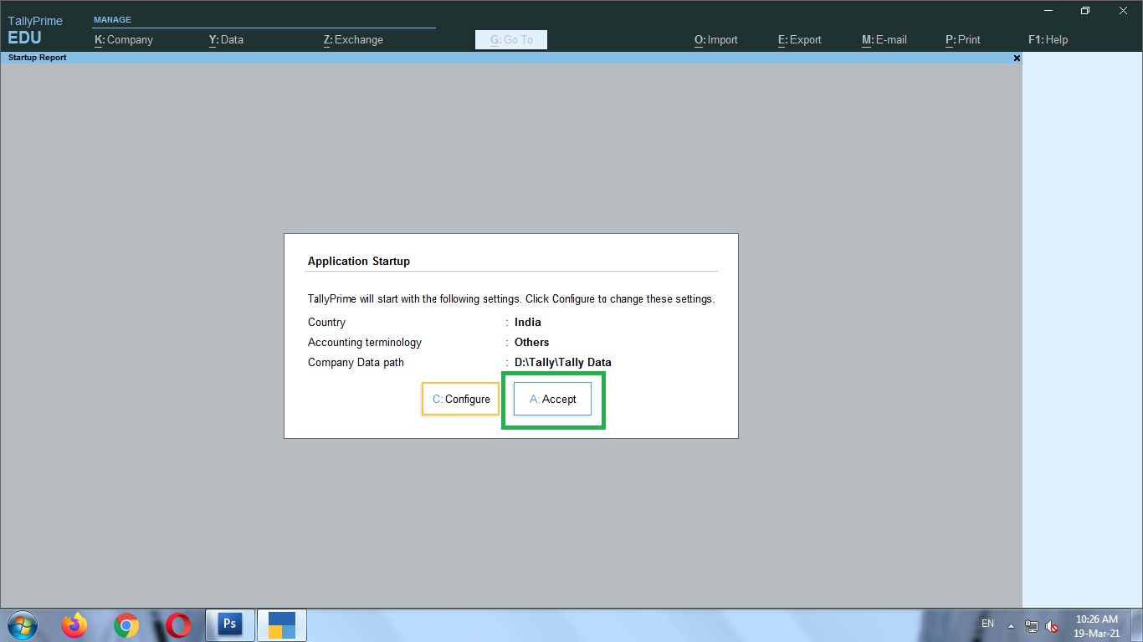
Task: Select the Company Data path value
Action: click(x=563, y=362)
